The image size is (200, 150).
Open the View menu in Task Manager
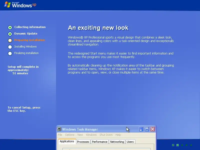[80, 135]
